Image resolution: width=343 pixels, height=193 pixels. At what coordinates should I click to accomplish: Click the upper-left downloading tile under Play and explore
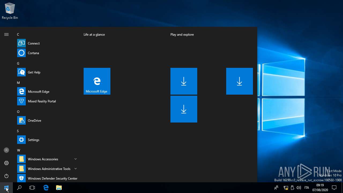point(184,81)
